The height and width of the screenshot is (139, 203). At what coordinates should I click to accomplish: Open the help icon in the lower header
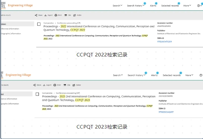coord(201,75)
